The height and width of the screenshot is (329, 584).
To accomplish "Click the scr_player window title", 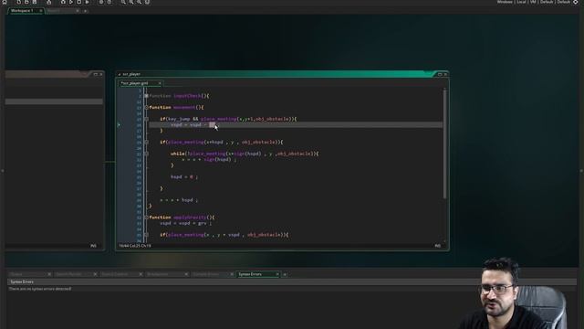I will [x=131, y=74].
